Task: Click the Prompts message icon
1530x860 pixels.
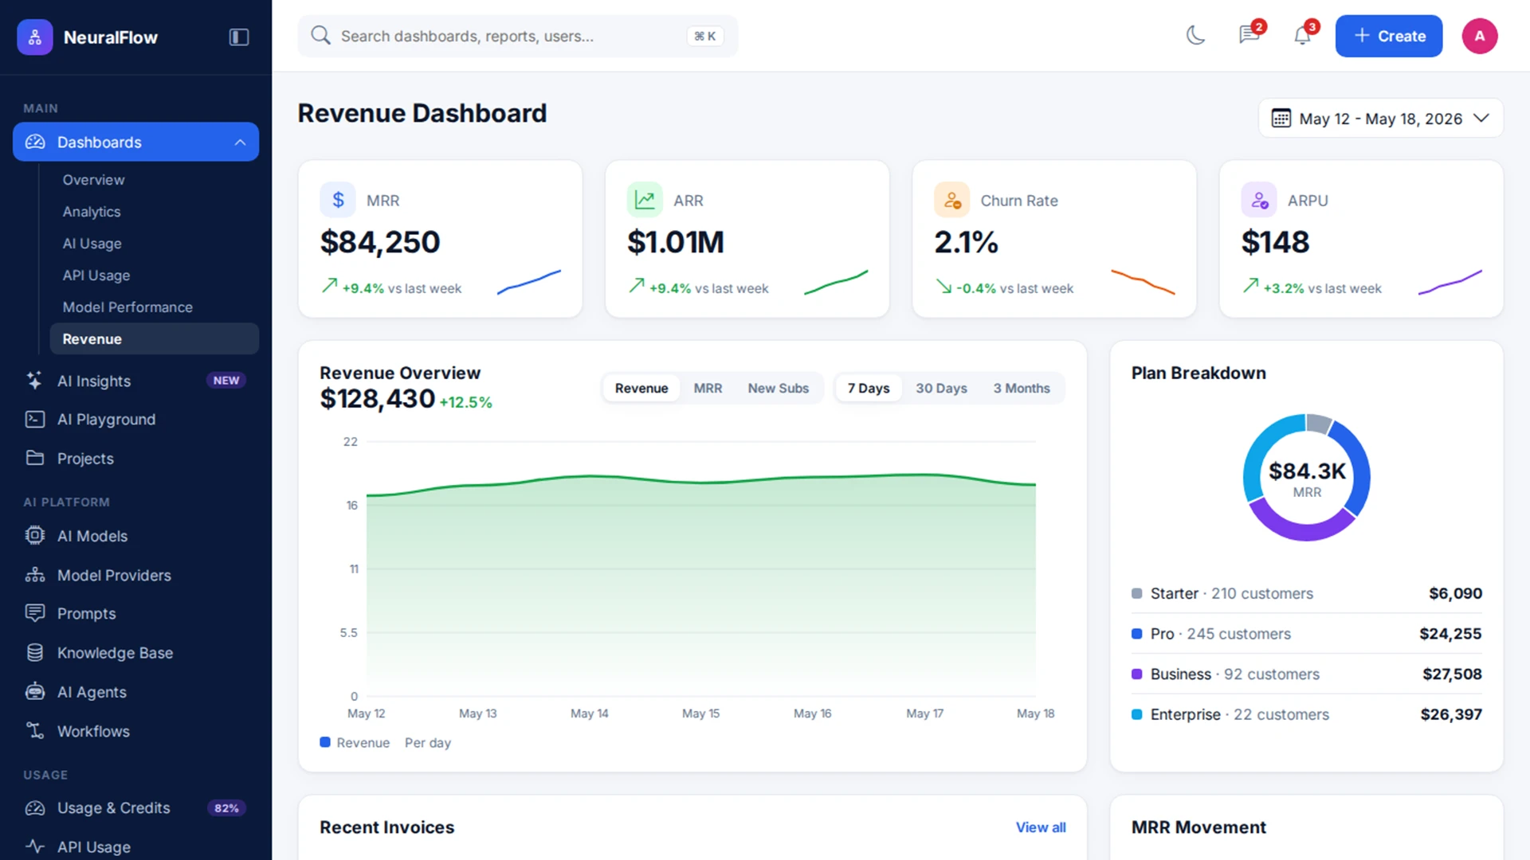Action: pos(35,613)
